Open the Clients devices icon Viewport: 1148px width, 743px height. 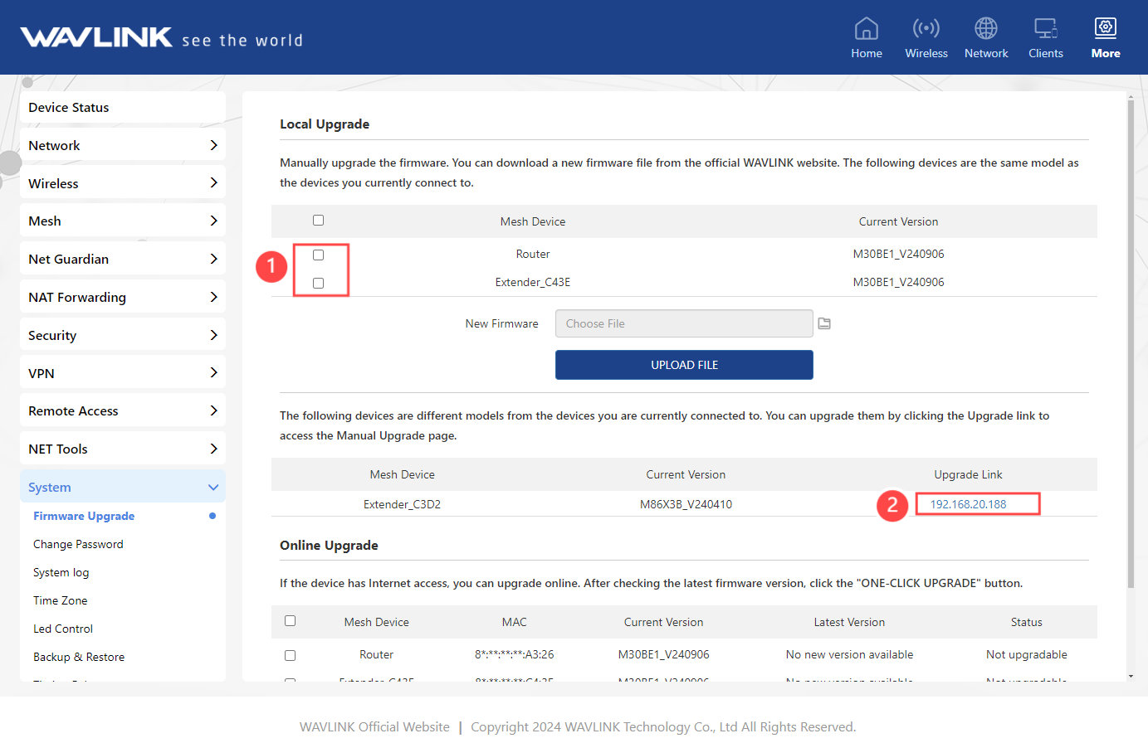(x=1045, y=29)
